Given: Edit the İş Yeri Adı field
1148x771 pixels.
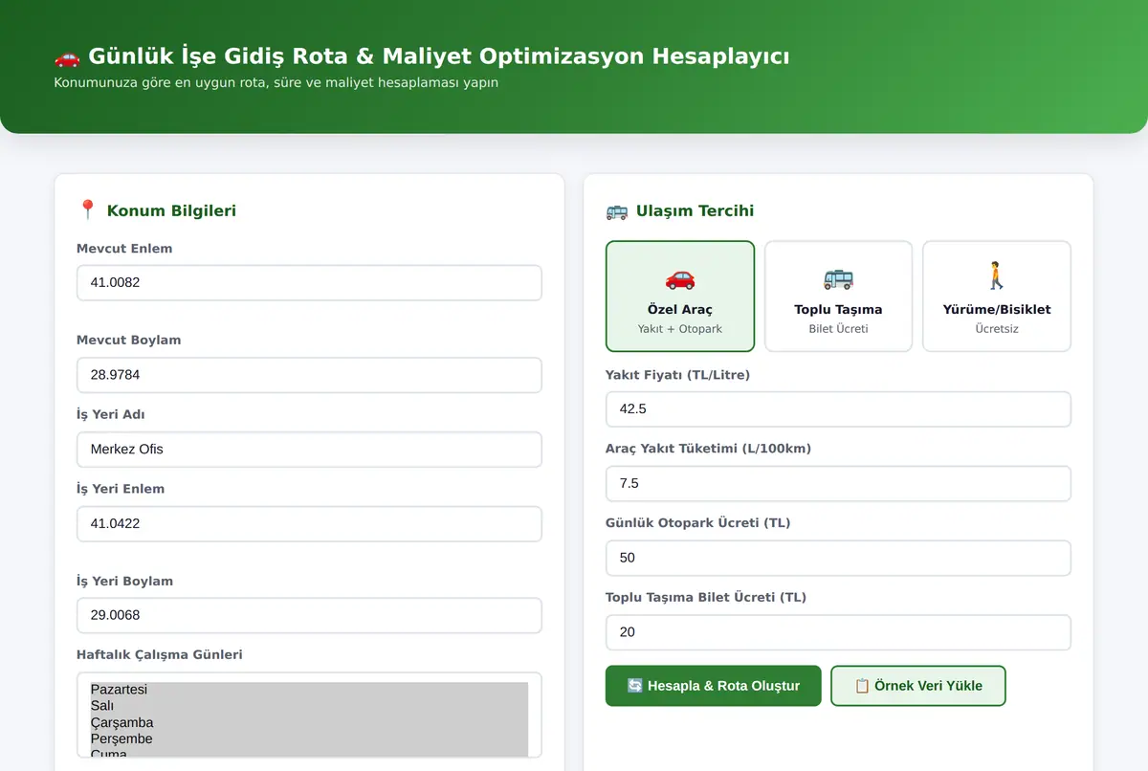Looking at the screenshot, I should (309, 450).
